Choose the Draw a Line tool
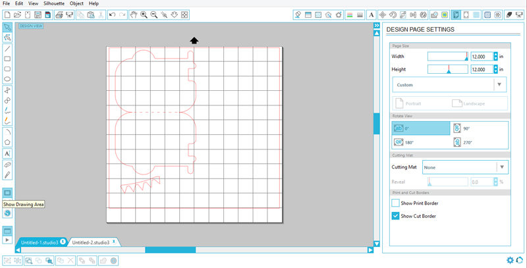Image resolution: width=527 pixels, height=268 pixels. 7,49
